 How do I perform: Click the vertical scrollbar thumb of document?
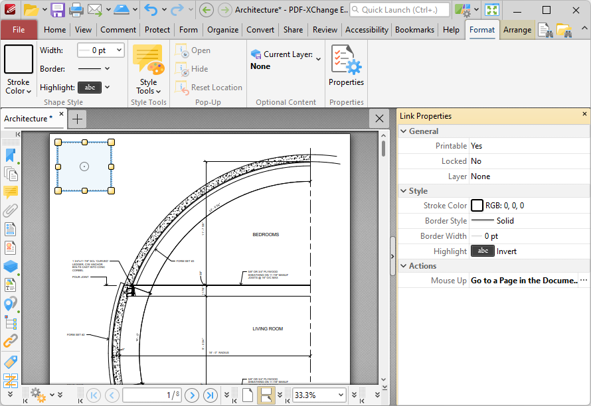click(x=383, y=149)
